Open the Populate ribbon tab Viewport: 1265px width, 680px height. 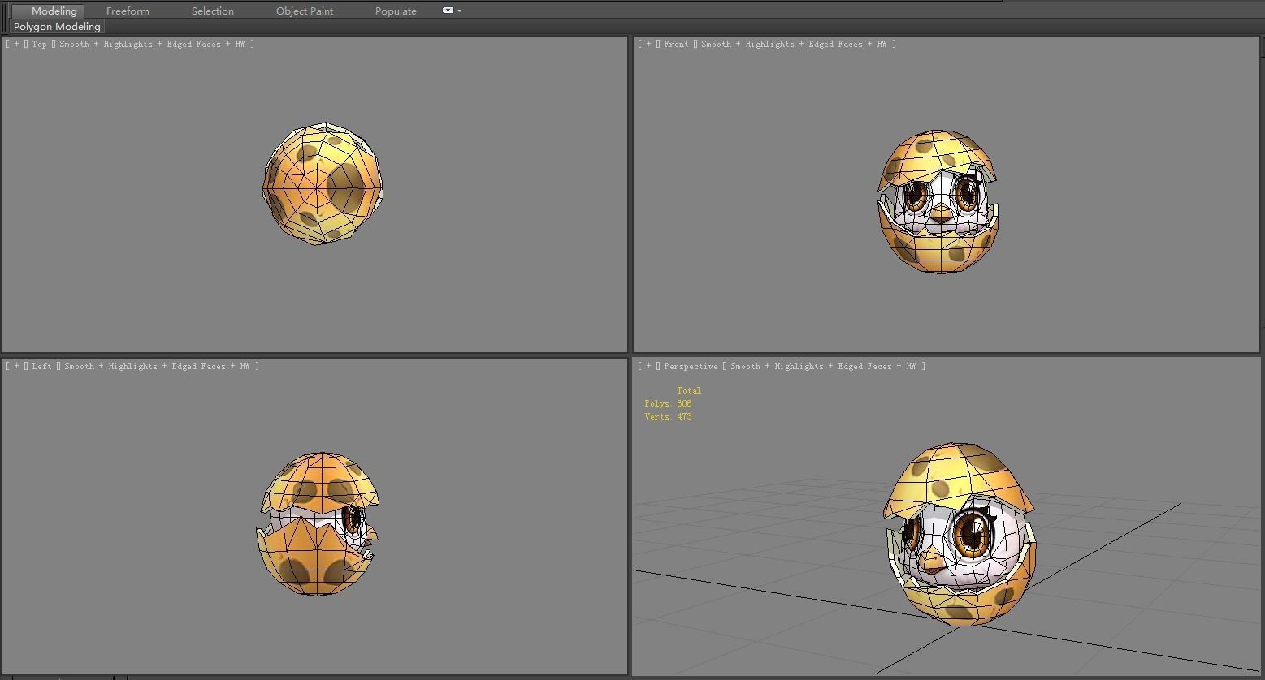(x=396, y=11)
